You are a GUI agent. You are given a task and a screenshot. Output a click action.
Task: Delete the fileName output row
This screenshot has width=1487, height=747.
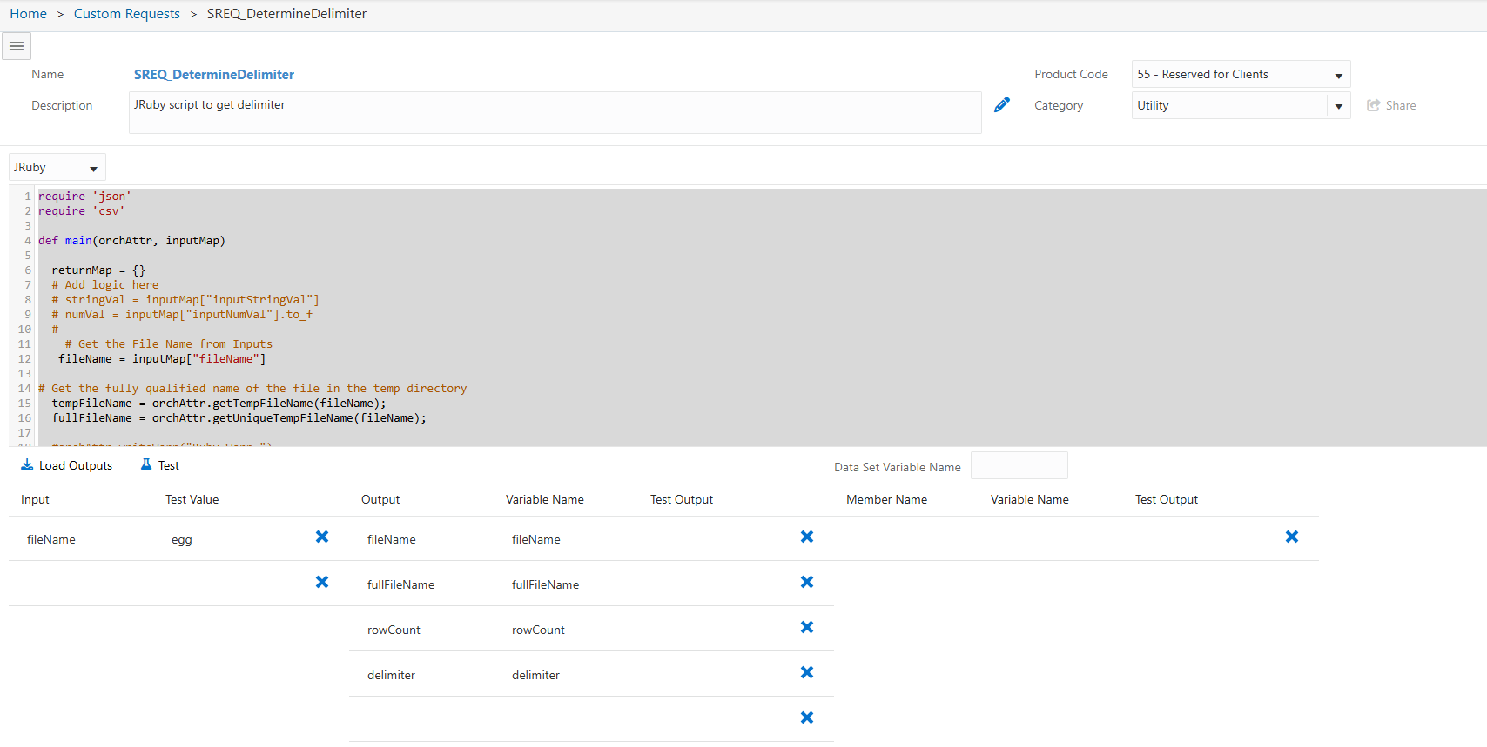(x=807, y=537)
